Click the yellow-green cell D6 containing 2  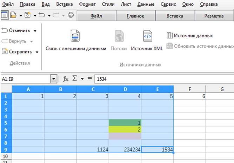125,129
